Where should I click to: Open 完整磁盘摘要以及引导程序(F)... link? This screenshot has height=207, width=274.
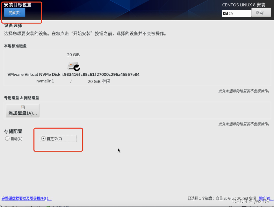coord(27,198)
